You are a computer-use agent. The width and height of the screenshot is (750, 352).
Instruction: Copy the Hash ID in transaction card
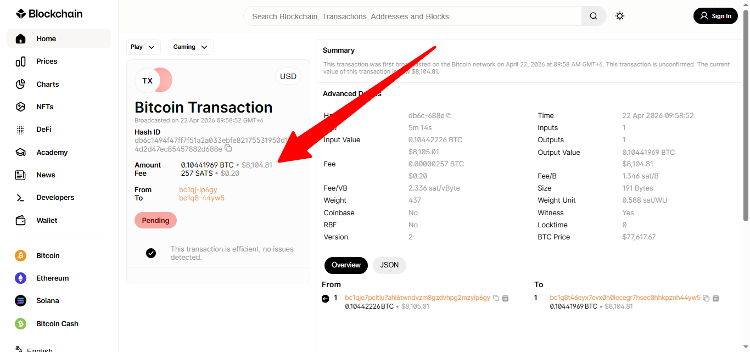(x=228, y=149)
